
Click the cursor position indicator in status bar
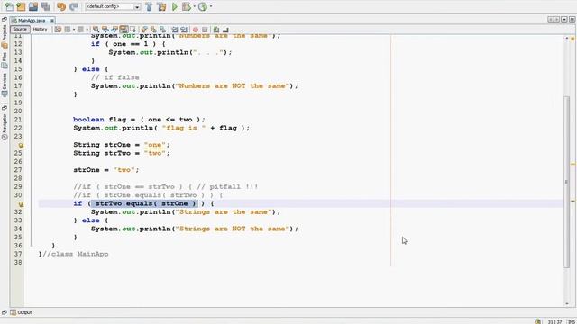click(x=554, y=322)
